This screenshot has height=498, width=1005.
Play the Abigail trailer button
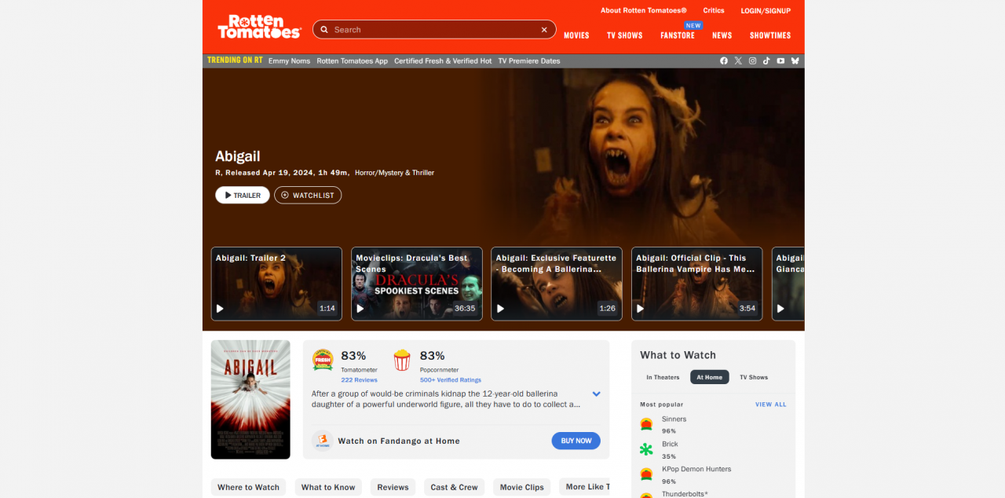point(243,195)
